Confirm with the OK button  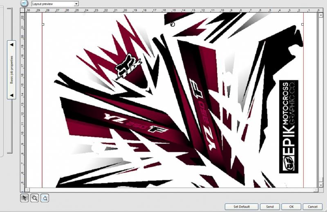coord(291,207)
